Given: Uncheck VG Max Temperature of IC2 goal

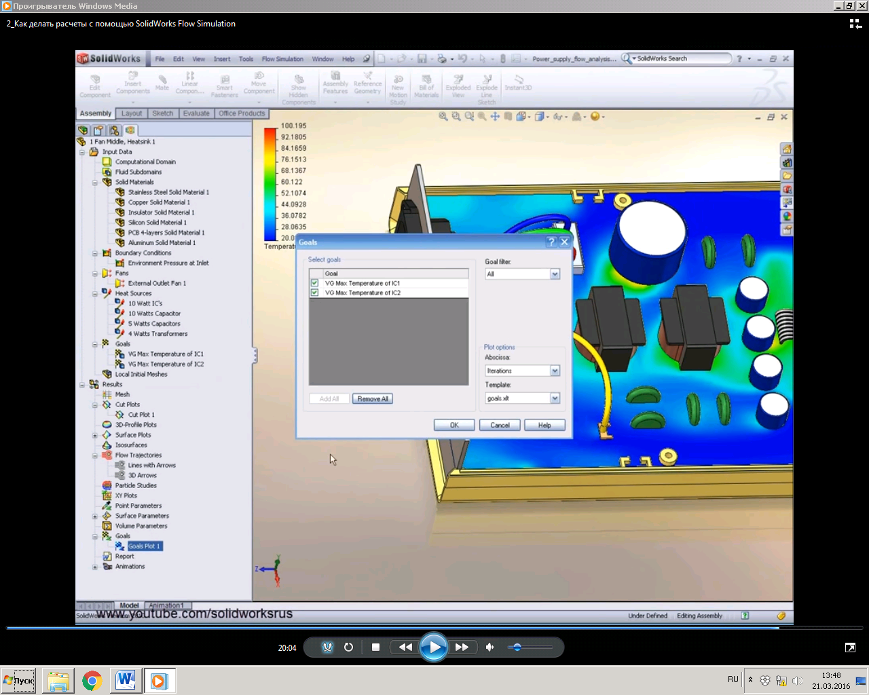Looking at the screenshot, I should point(314,293).
